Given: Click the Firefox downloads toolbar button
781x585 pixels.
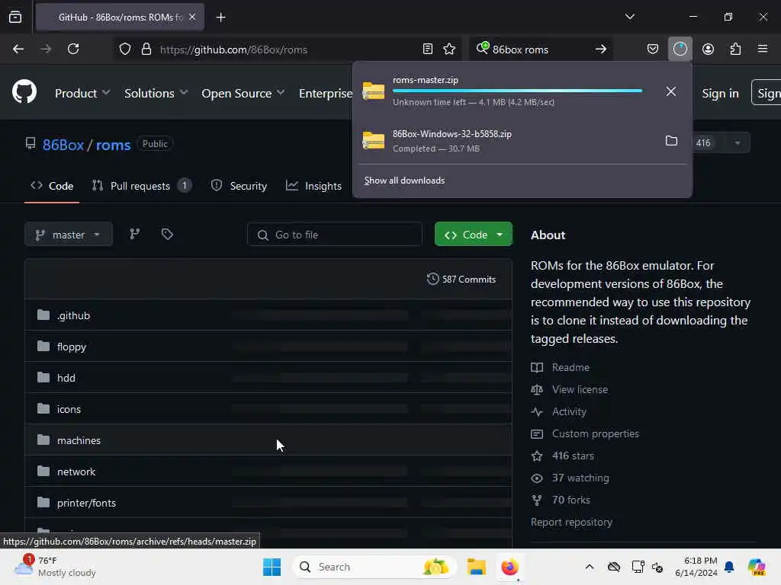Looking at the screenshot, I should [680, 49].
